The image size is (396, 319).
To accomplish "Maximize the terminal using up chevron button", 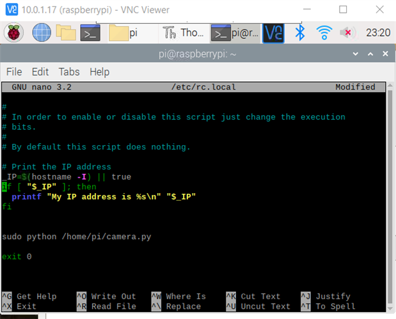I will (370, 54).
